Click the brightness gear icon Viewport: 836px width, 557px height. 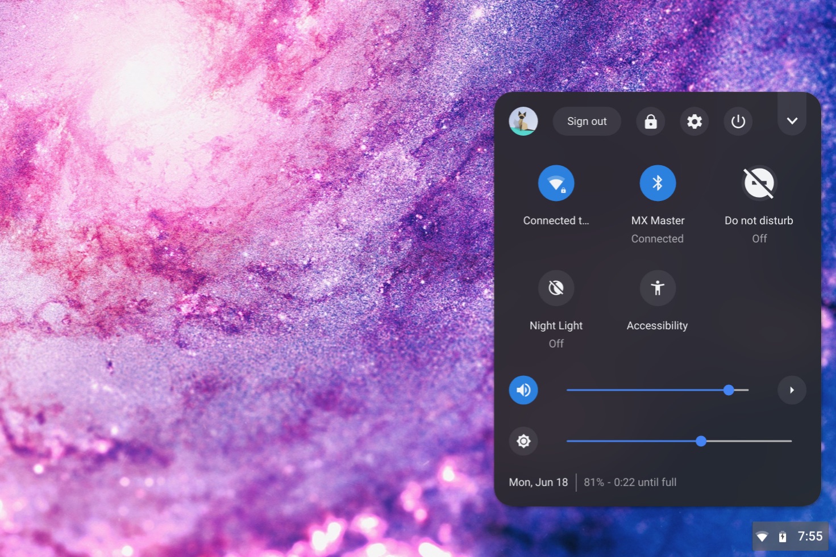coord(523,441)
